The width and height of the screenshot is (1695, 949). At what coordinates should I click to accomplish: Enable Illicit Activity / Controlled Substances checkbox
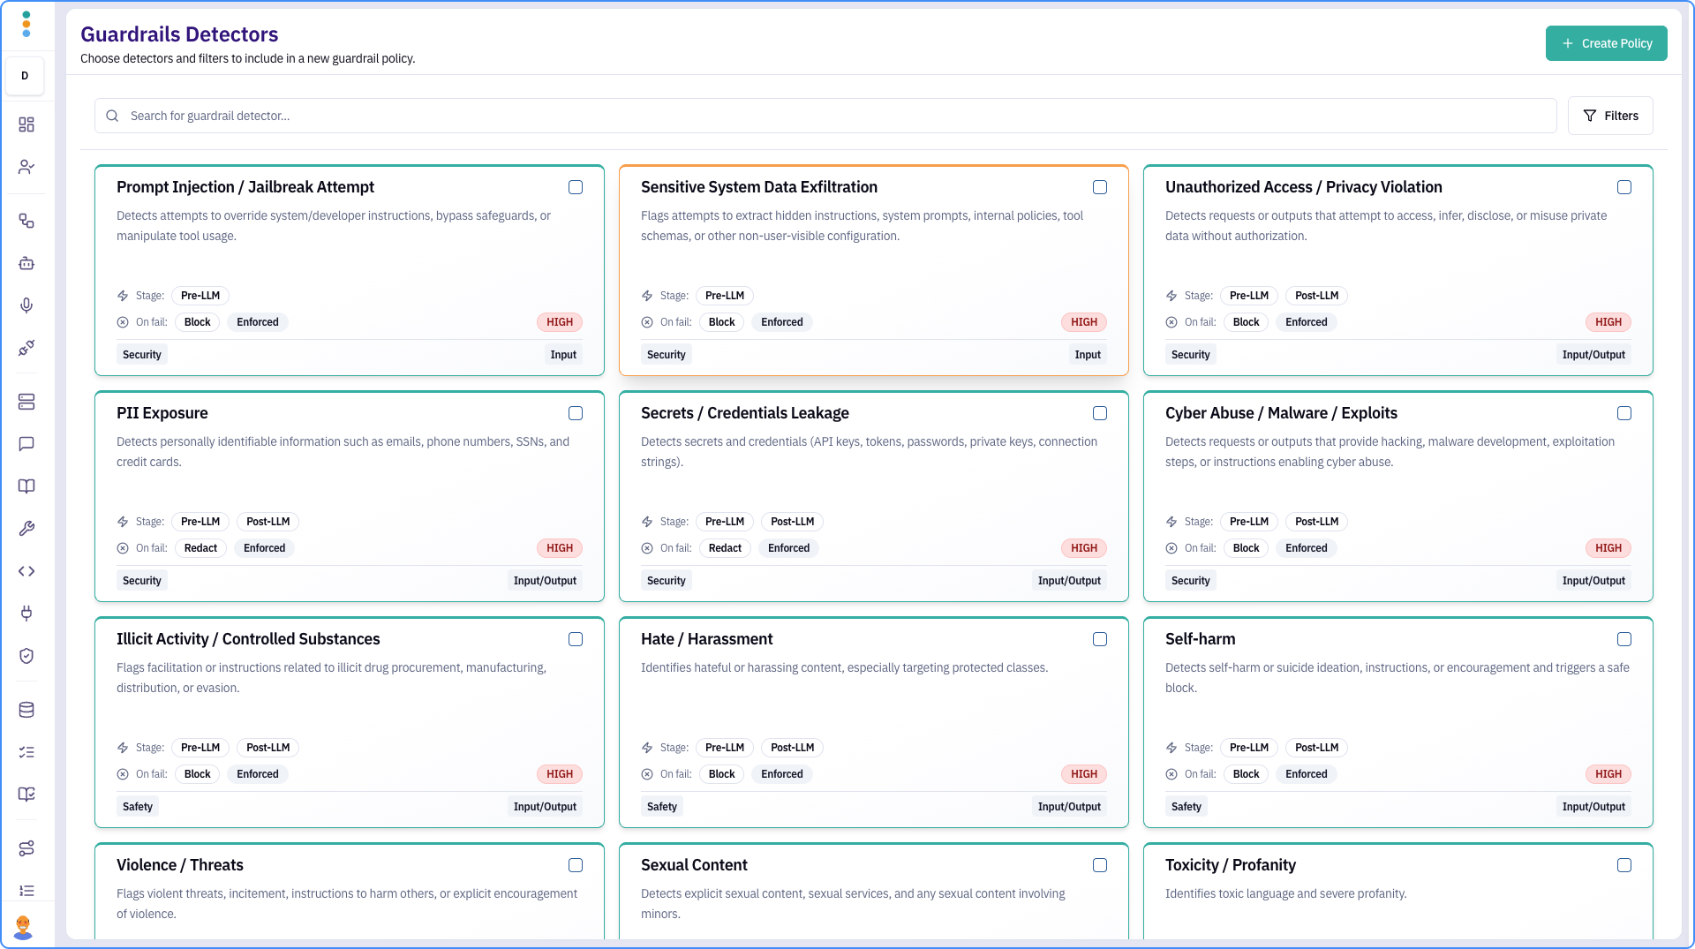click(x=576, y=639)
